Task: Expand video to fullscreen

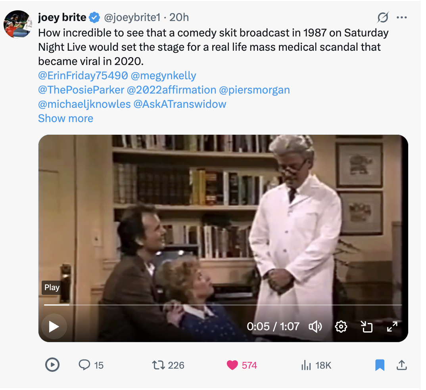Action: point(392,327)
